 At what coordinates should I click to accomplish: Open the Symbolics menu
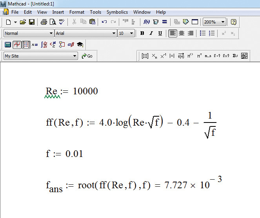(x=117, y=12)
